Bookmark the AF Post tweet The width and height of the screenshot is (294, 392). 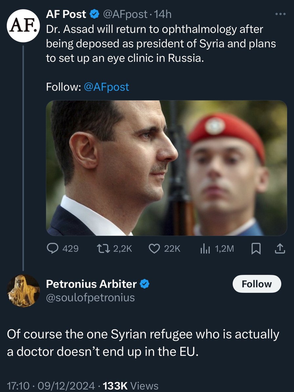256,249
